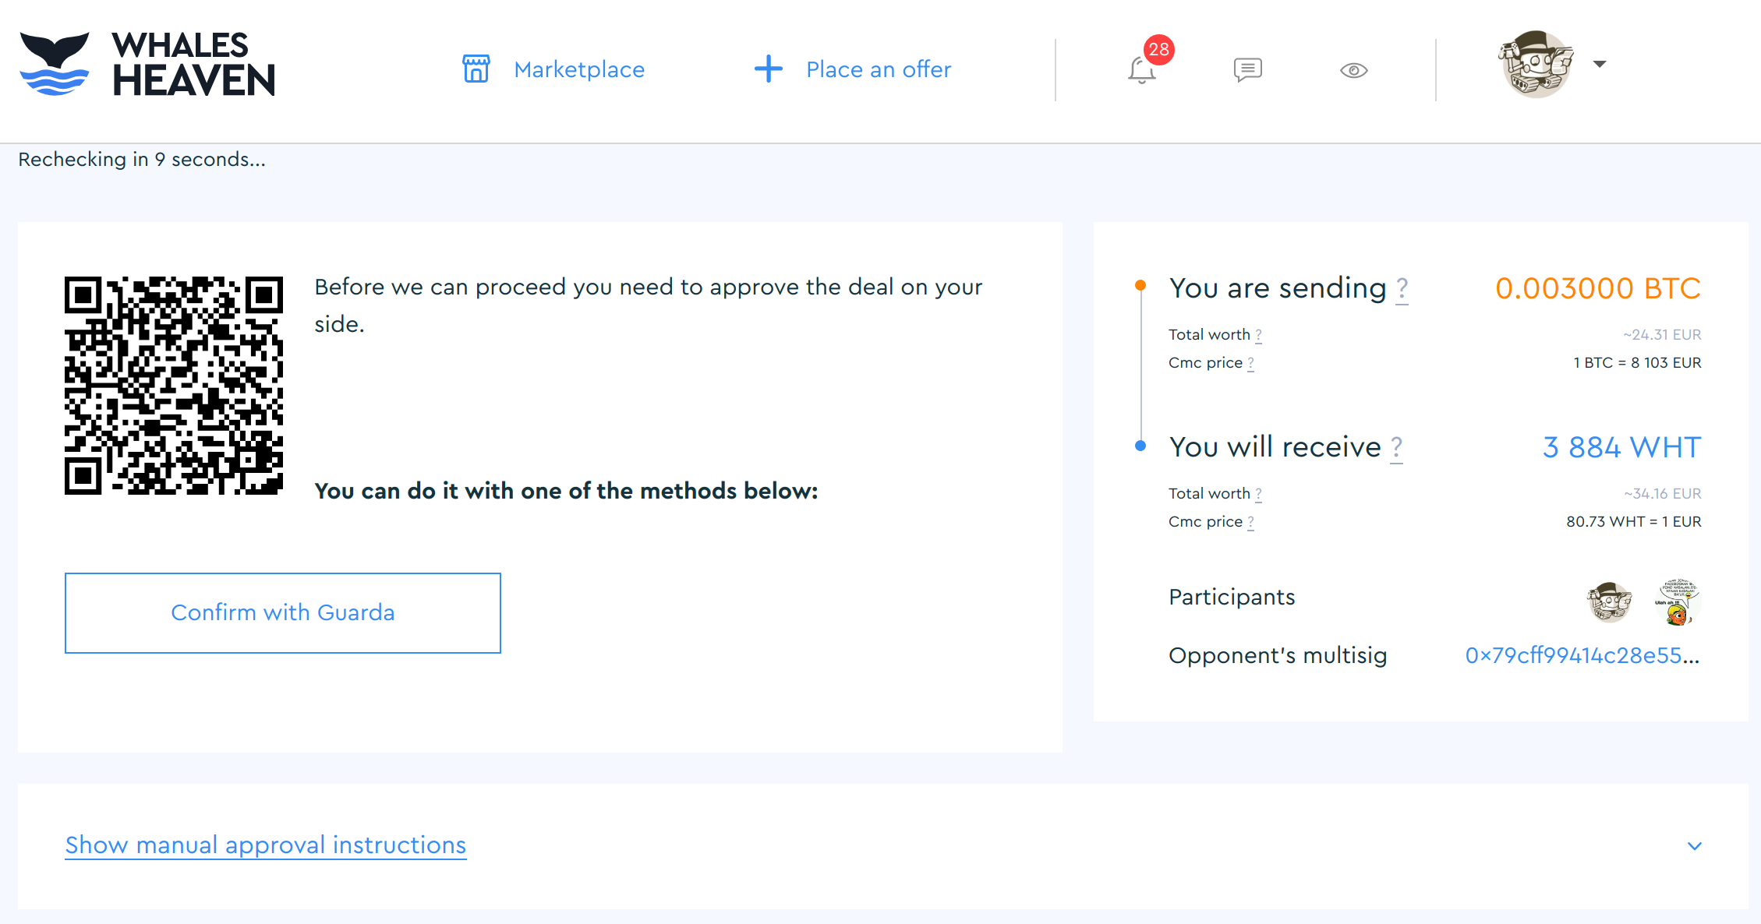
Task: Click the ~24.31 EUR total worth value
Action: (1662, 335)
